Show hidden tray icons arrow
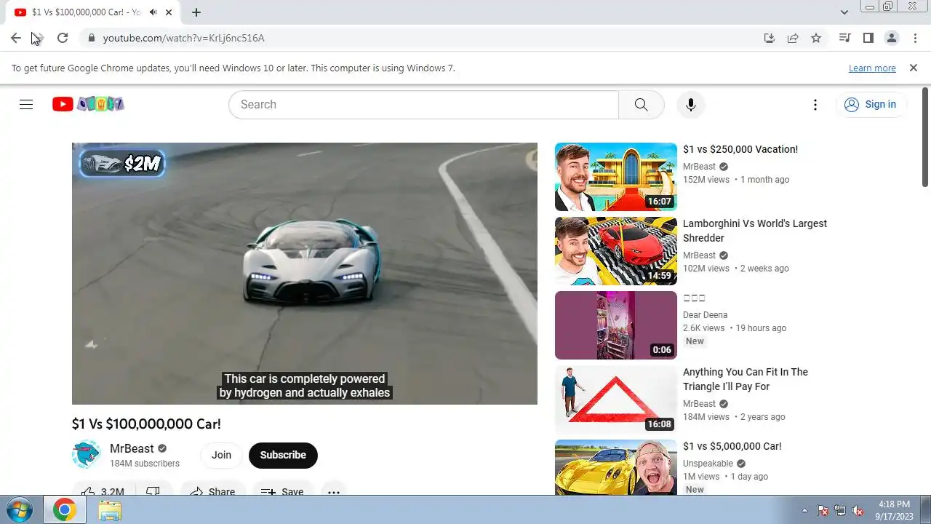The image size is (931, 524). 804,510
